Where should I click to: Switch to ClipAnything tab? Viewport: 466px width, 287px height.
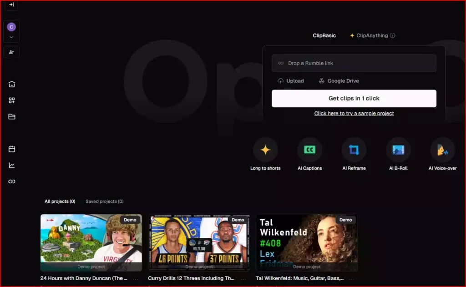tap(369, 35)
